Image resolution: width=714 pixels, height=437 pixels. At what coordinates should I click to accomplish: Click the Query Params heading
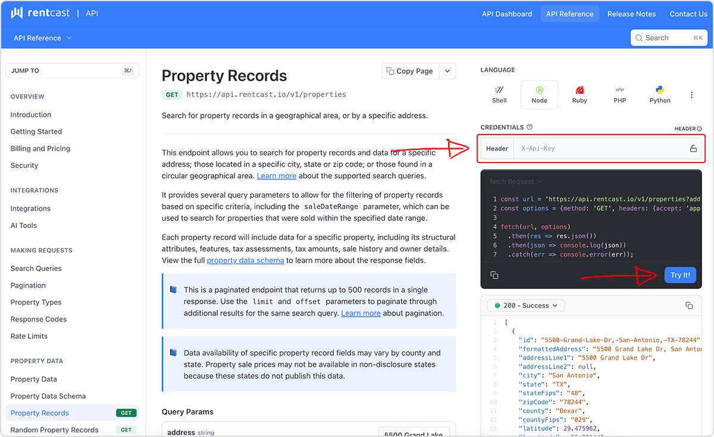coord(187,411)
